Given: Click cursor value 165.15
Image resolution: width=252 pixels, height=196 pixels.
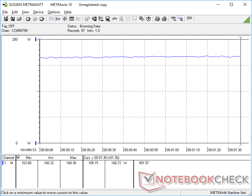Looking at the screenshot, I should (93, 163).
